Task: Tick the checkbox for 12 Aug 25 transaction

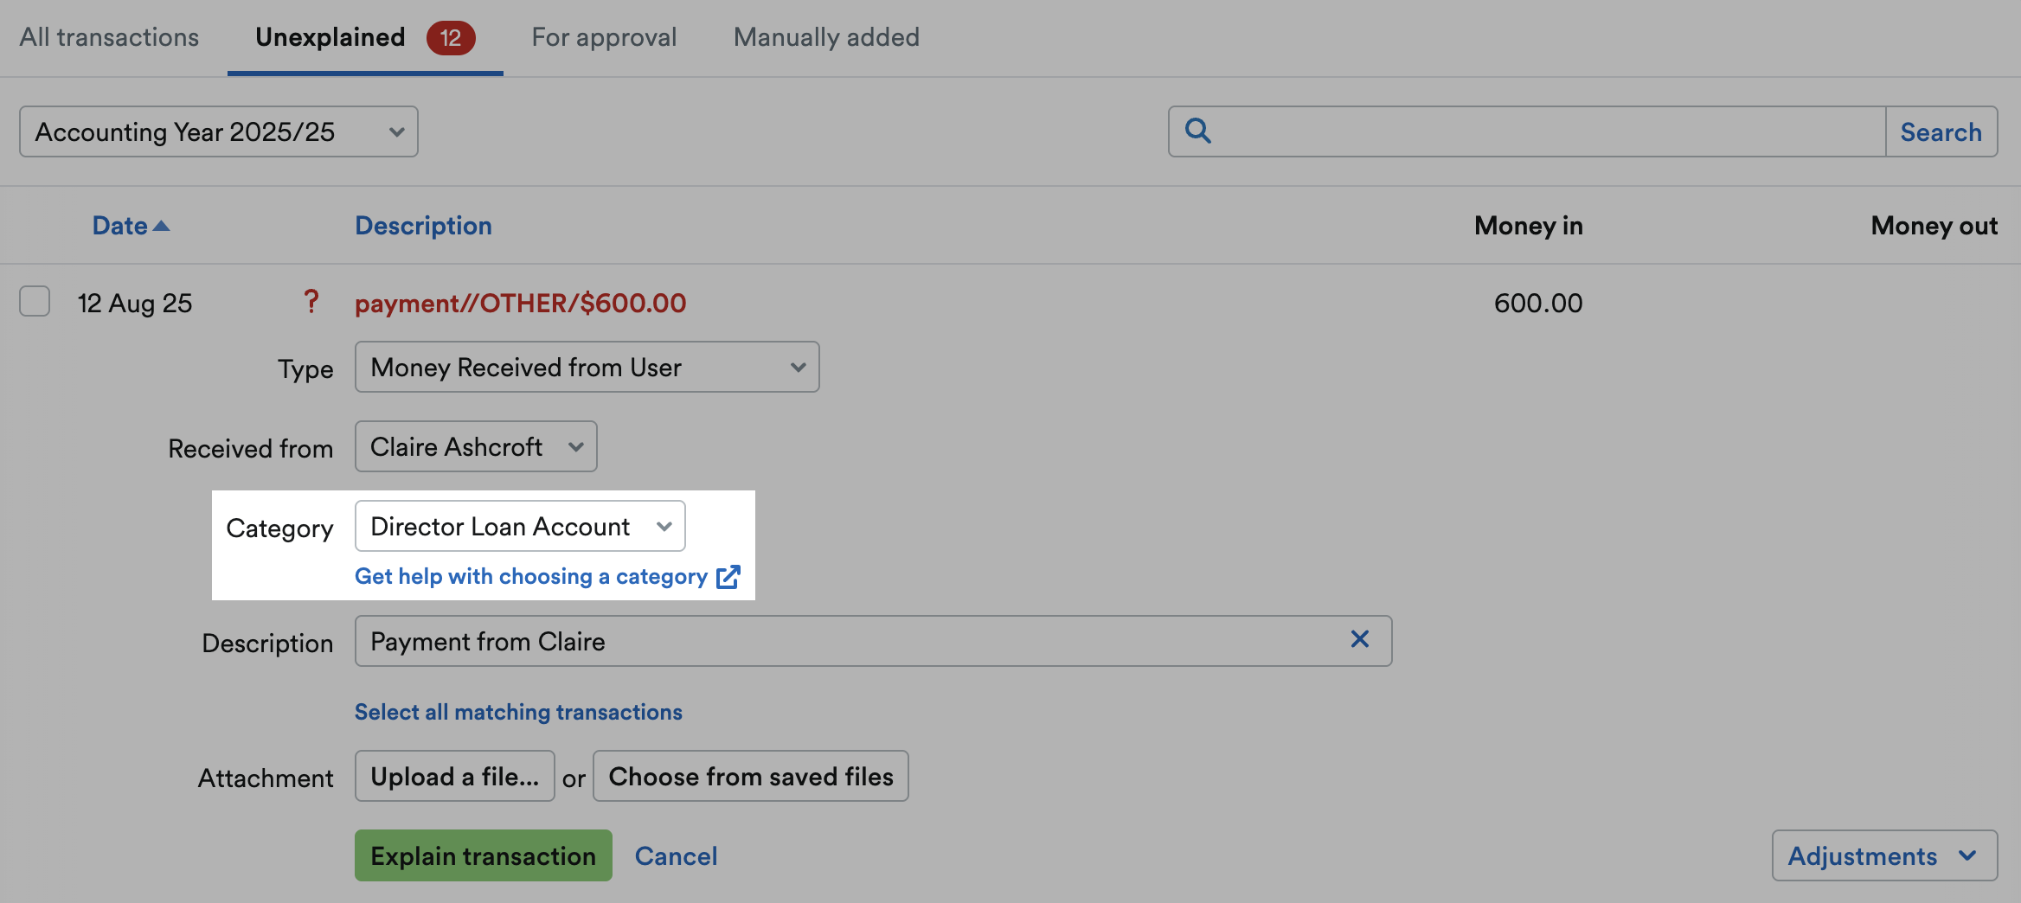Action: pyautogui.click(x=35, y=302)
